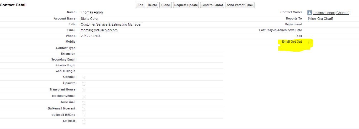Image resolution: width=359 pixels, height=129 pixels.
Task: Click the Change owner link
Action: tap(342, 13)
